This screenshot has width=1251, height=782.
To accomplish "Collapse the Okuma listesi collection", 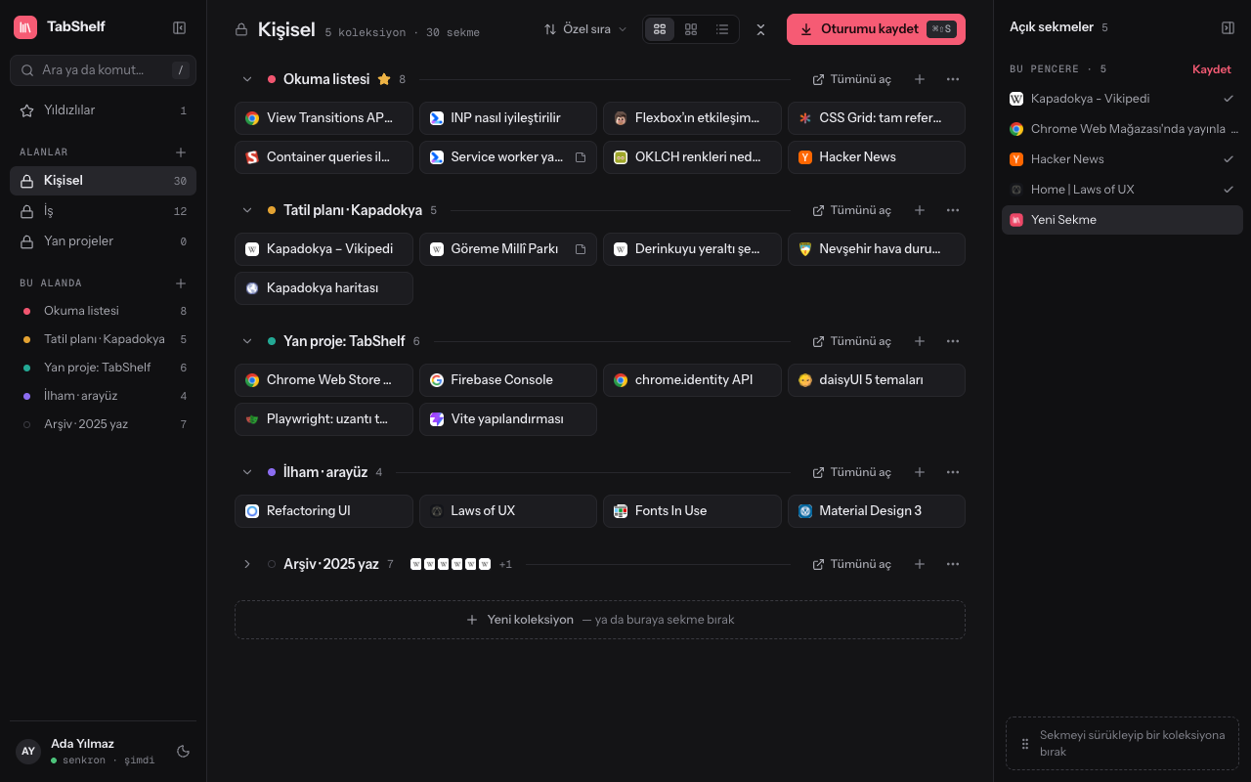I will [x=247, y=79].
